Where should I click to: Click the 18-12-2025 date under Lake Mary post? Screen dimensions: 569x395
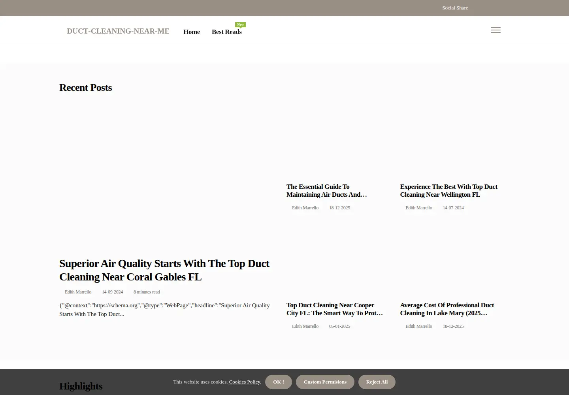coord(453,326)
